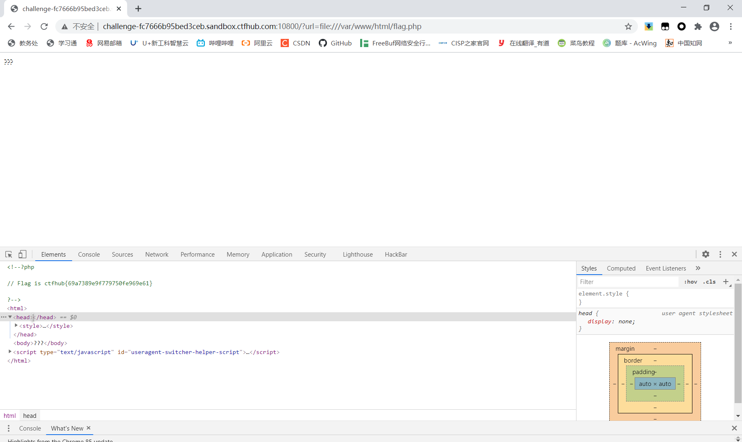Go forward using the forward arrow
The image size is (742, 442).
point(27,27)
